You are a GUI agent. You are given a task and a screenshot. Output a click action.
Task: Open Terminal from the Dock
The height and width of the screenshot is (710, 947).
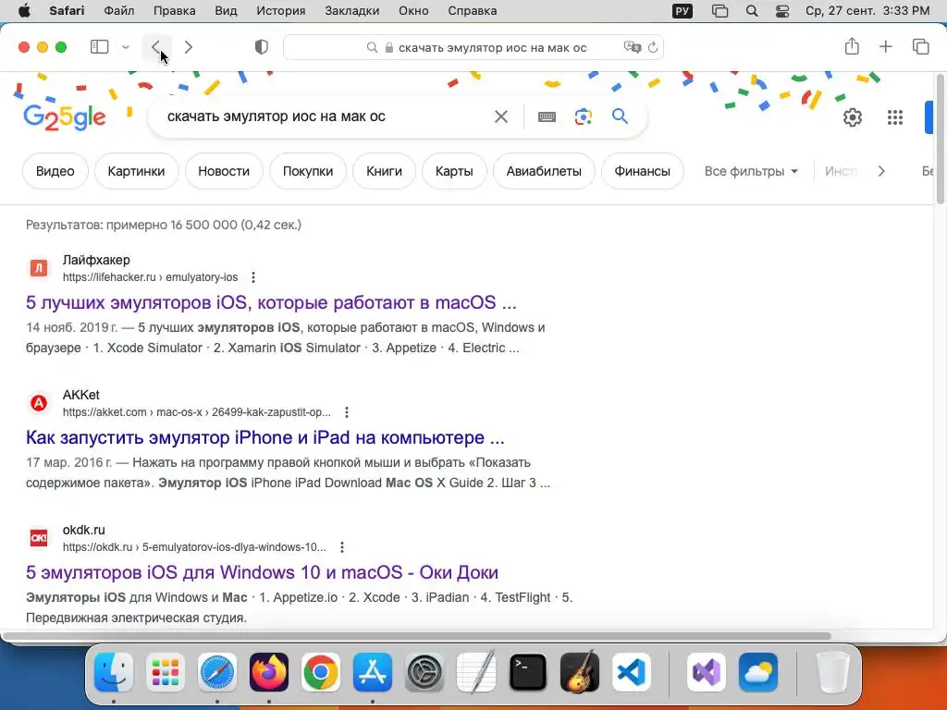coord(528,672)
